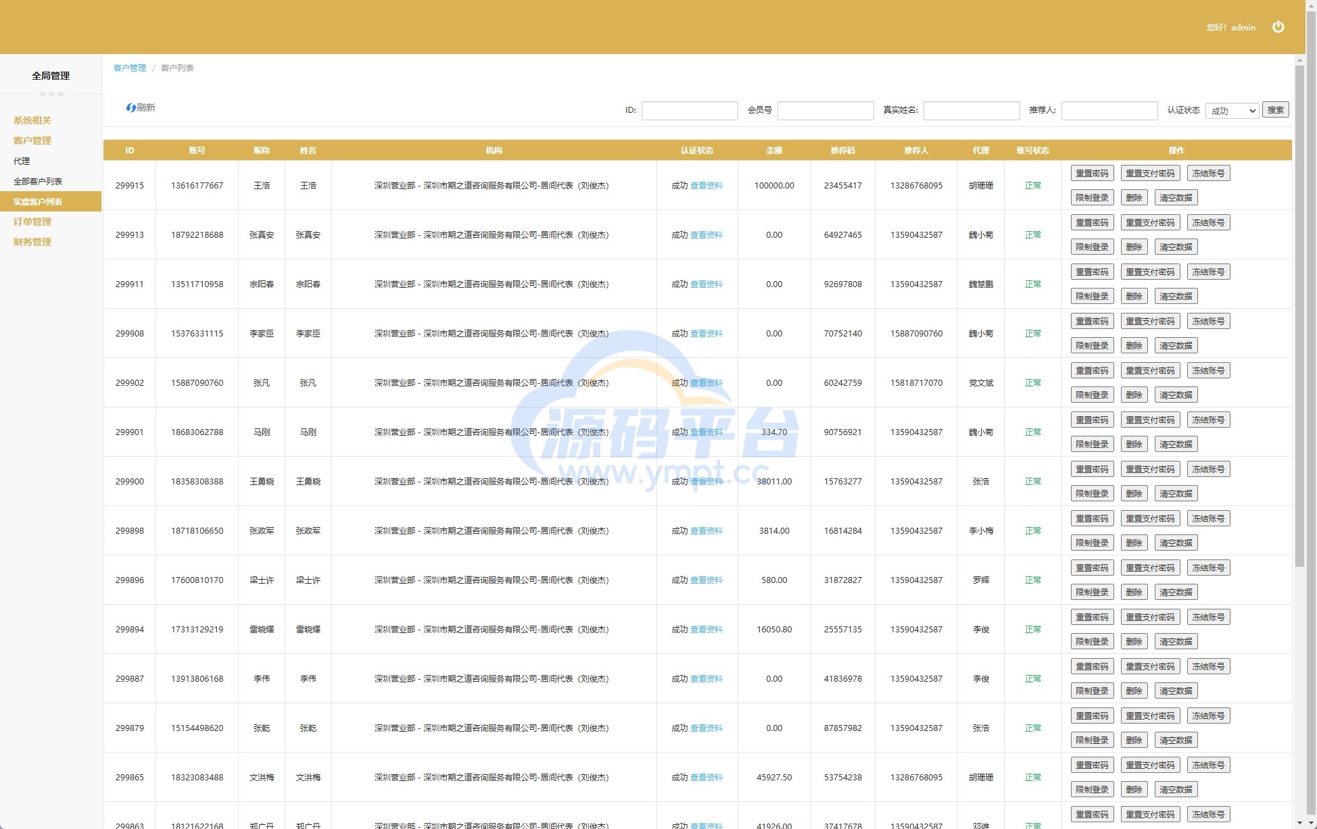The image size is (1317, 829).
Task: Click 清空数据 for ID 299896
Action: 1176,593
